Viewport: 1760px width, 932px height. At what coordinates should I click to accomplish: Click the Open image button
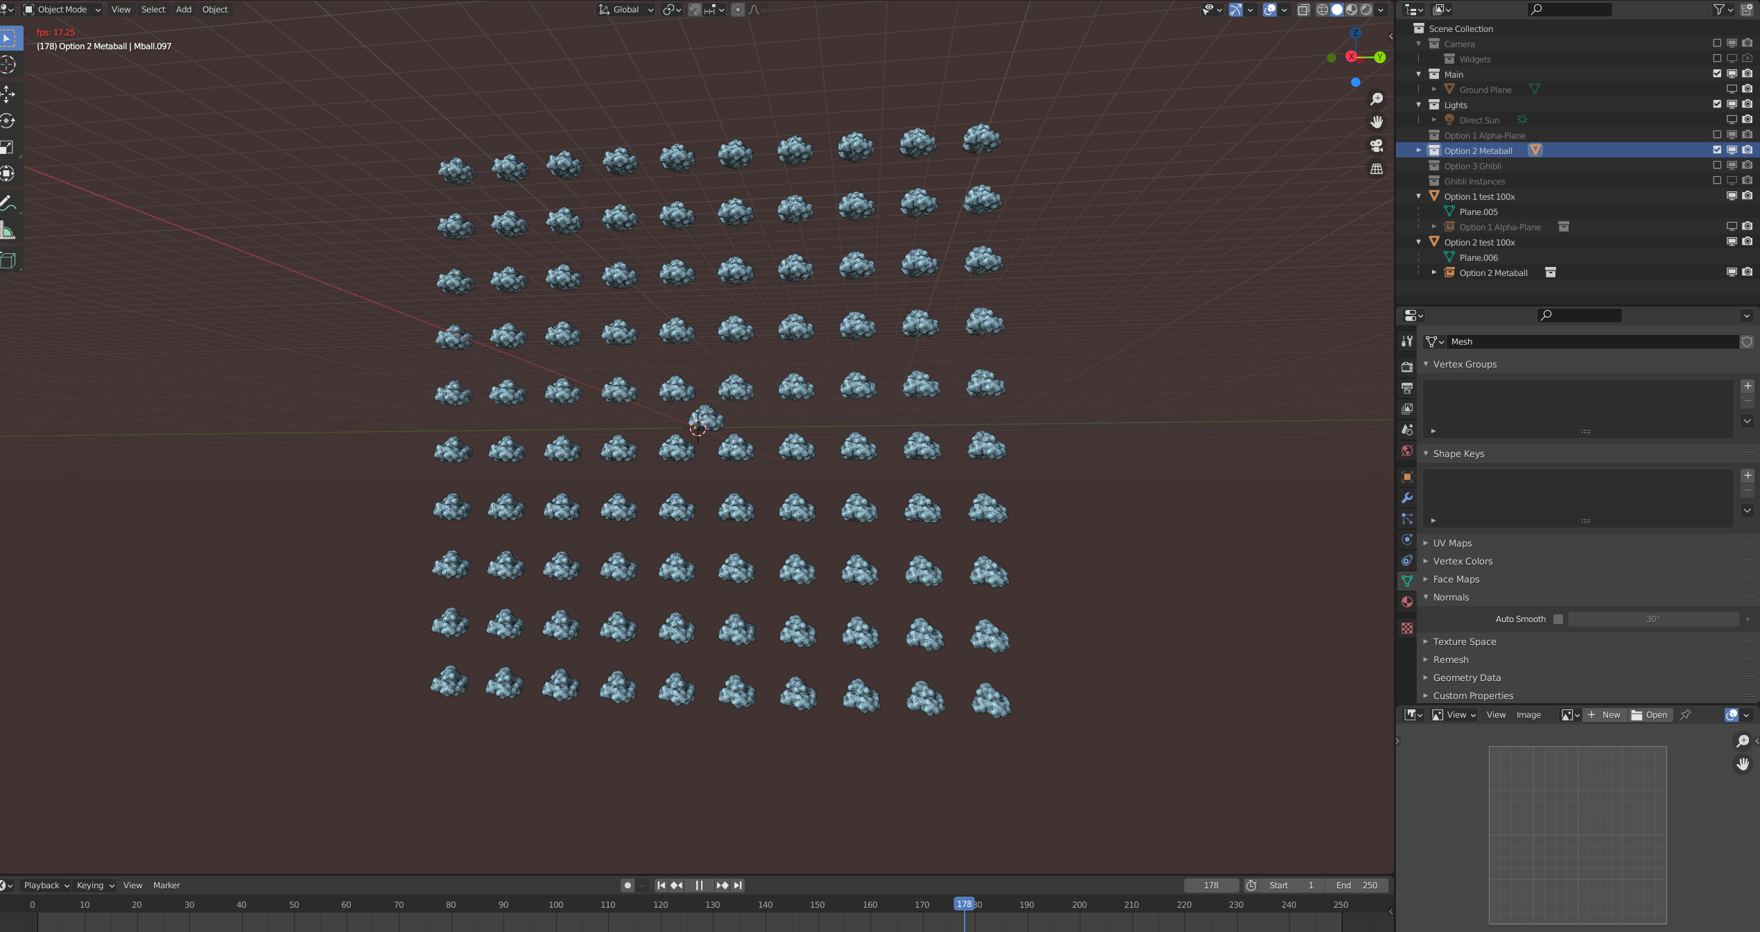pyautogui.click(x=1650, y=715)
